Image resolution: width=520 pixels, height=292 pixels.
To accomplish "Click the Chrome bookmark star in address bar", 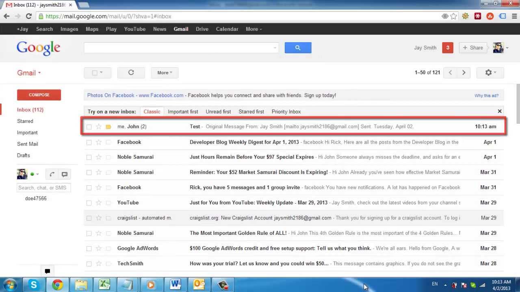I will click(x=454, y=16).
